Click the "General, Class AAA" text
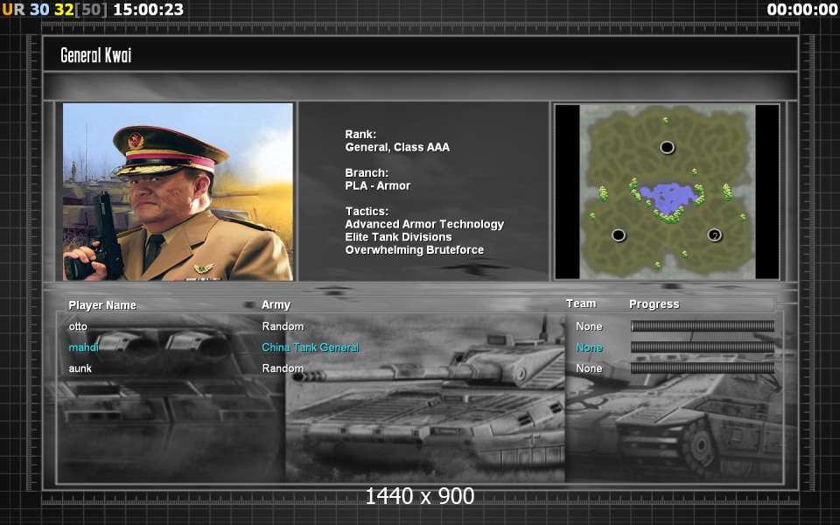 coord(397,147)
